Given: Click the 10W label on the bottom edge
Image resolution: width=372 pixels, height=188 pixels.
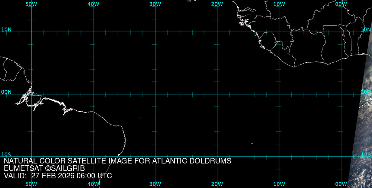Looking at the screenshot, I should [x=279, y=184].
